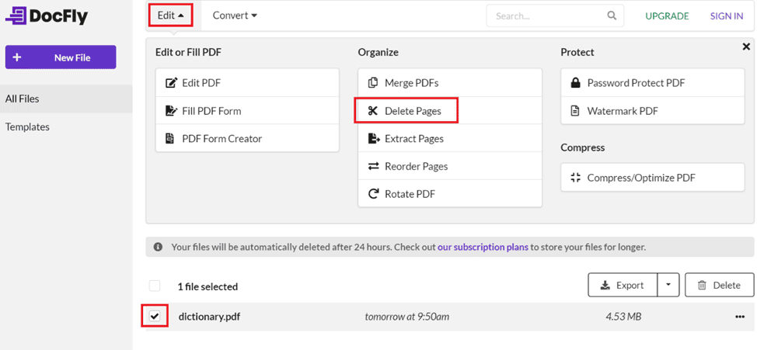Viewport: 757px width, 350px height.
Task: Choose the Compress/Optimize PDF option
Action: click(652, 178)
